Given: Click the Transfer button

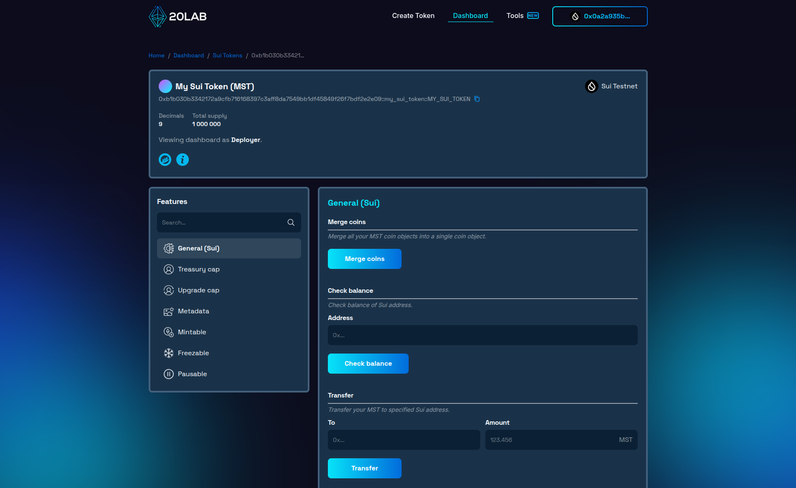Looking at the screenshot, I should [365, 468].
